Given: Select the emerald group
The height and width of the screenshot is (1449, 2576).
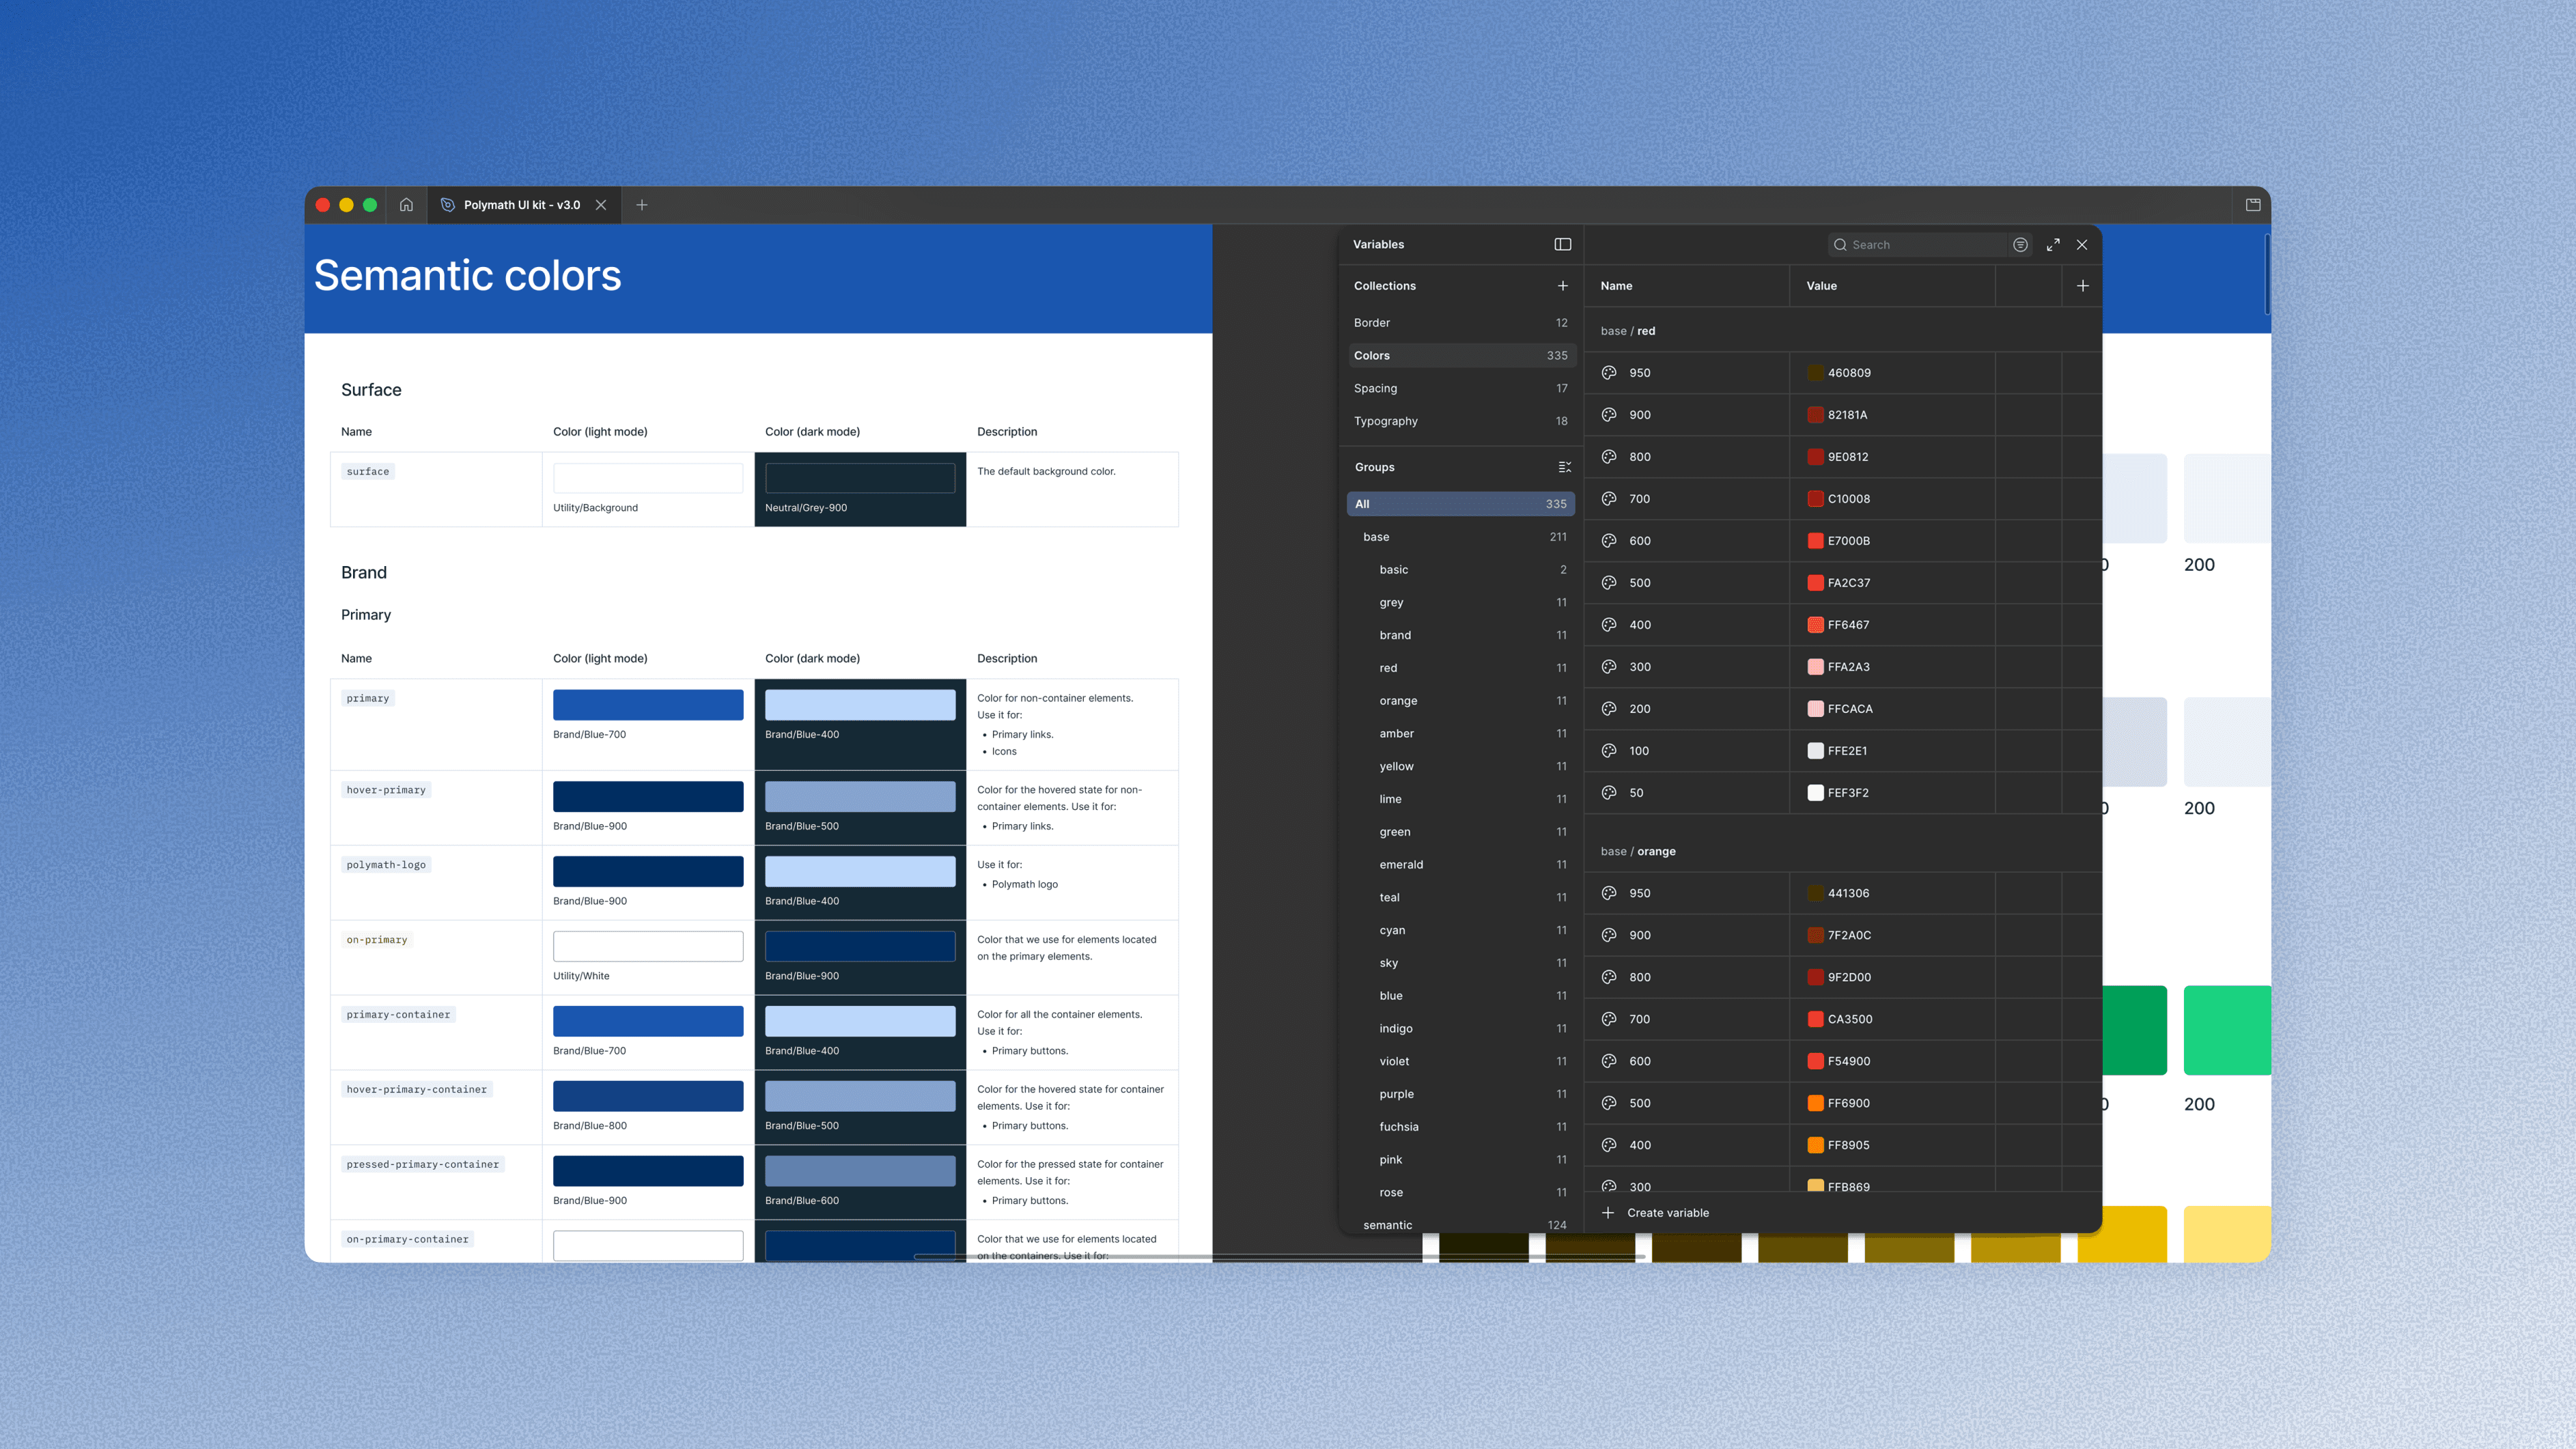Looking at the screenshot, I should [x=1400, y=864].
